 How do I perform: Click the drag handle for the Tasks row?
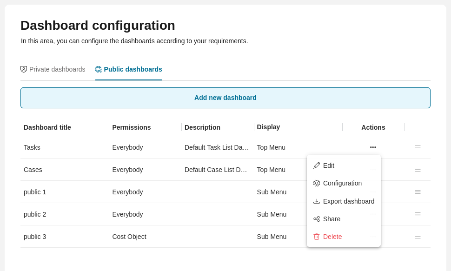(x=418, y=147)
